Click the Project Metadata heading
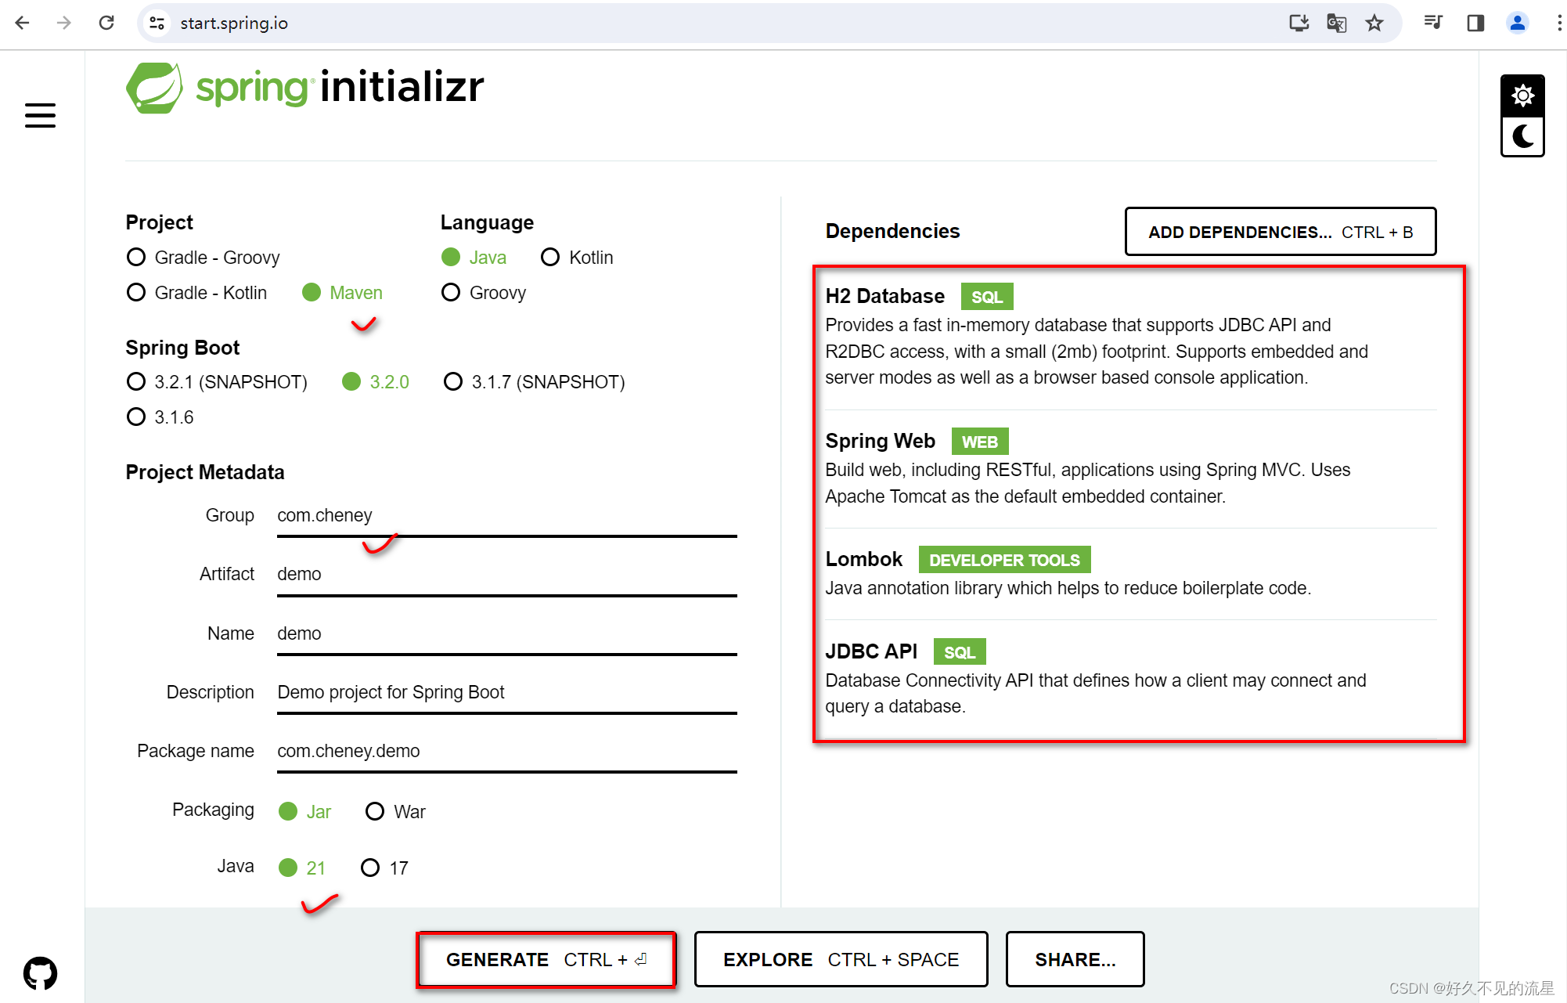 tap(205, 472)
